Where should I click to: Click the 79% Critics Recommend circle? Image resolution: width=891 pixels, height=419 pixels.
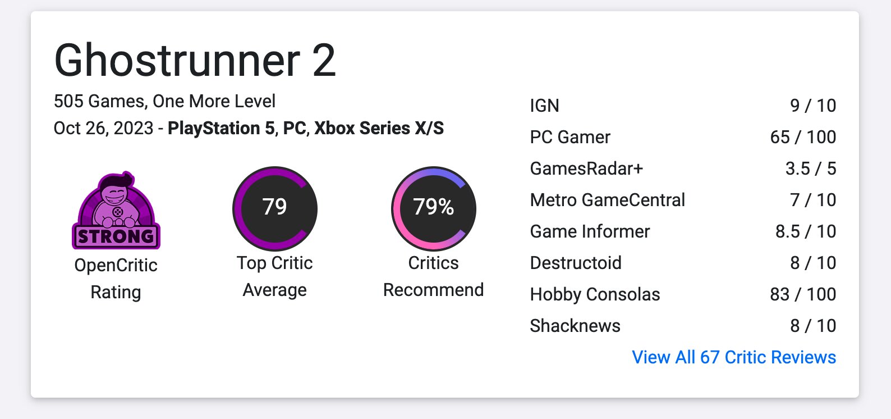click(x=433, y=208)
